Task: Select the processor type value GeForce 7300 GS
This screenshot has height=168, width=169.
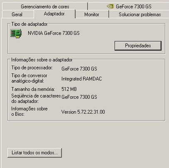Action: coord(79,69)
